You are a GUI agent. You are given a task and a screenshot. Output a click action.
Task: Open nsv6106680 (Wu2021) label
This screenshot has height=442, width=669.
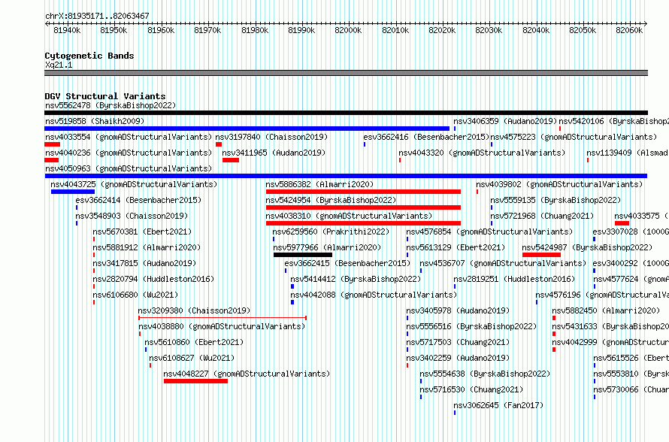(135, 295)
